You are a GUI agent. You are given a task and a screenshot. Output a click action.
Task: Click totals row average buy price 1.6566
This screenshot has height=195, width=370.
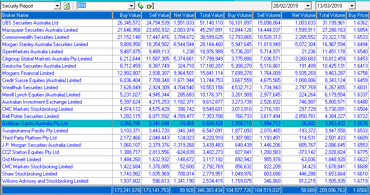click(357, 190)
